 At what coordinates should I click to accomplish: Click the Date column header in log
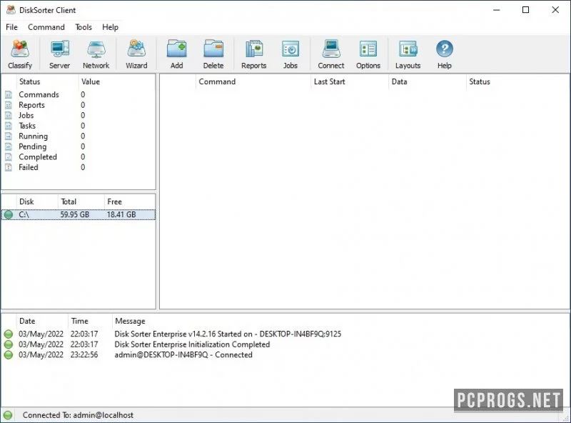pos(42,321)
